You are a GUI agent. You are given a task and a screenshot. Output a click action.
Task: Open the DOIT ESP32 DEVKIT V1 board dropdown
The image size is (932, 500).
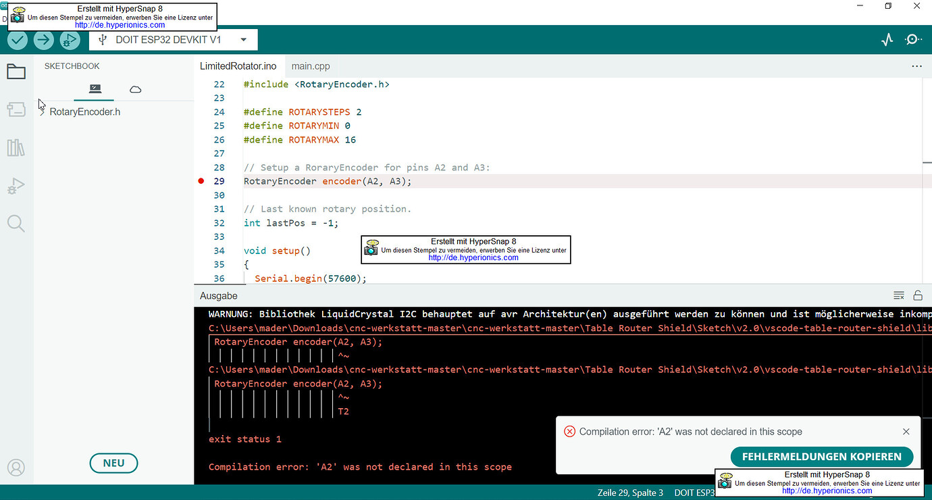[x=172, y=39]
